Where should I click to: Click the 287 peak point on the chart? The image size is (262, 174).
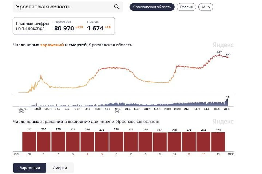point(219,55)
